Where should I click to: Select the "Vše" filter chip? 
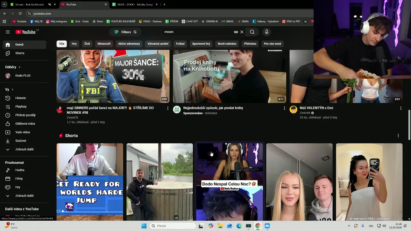click(62, 44)
